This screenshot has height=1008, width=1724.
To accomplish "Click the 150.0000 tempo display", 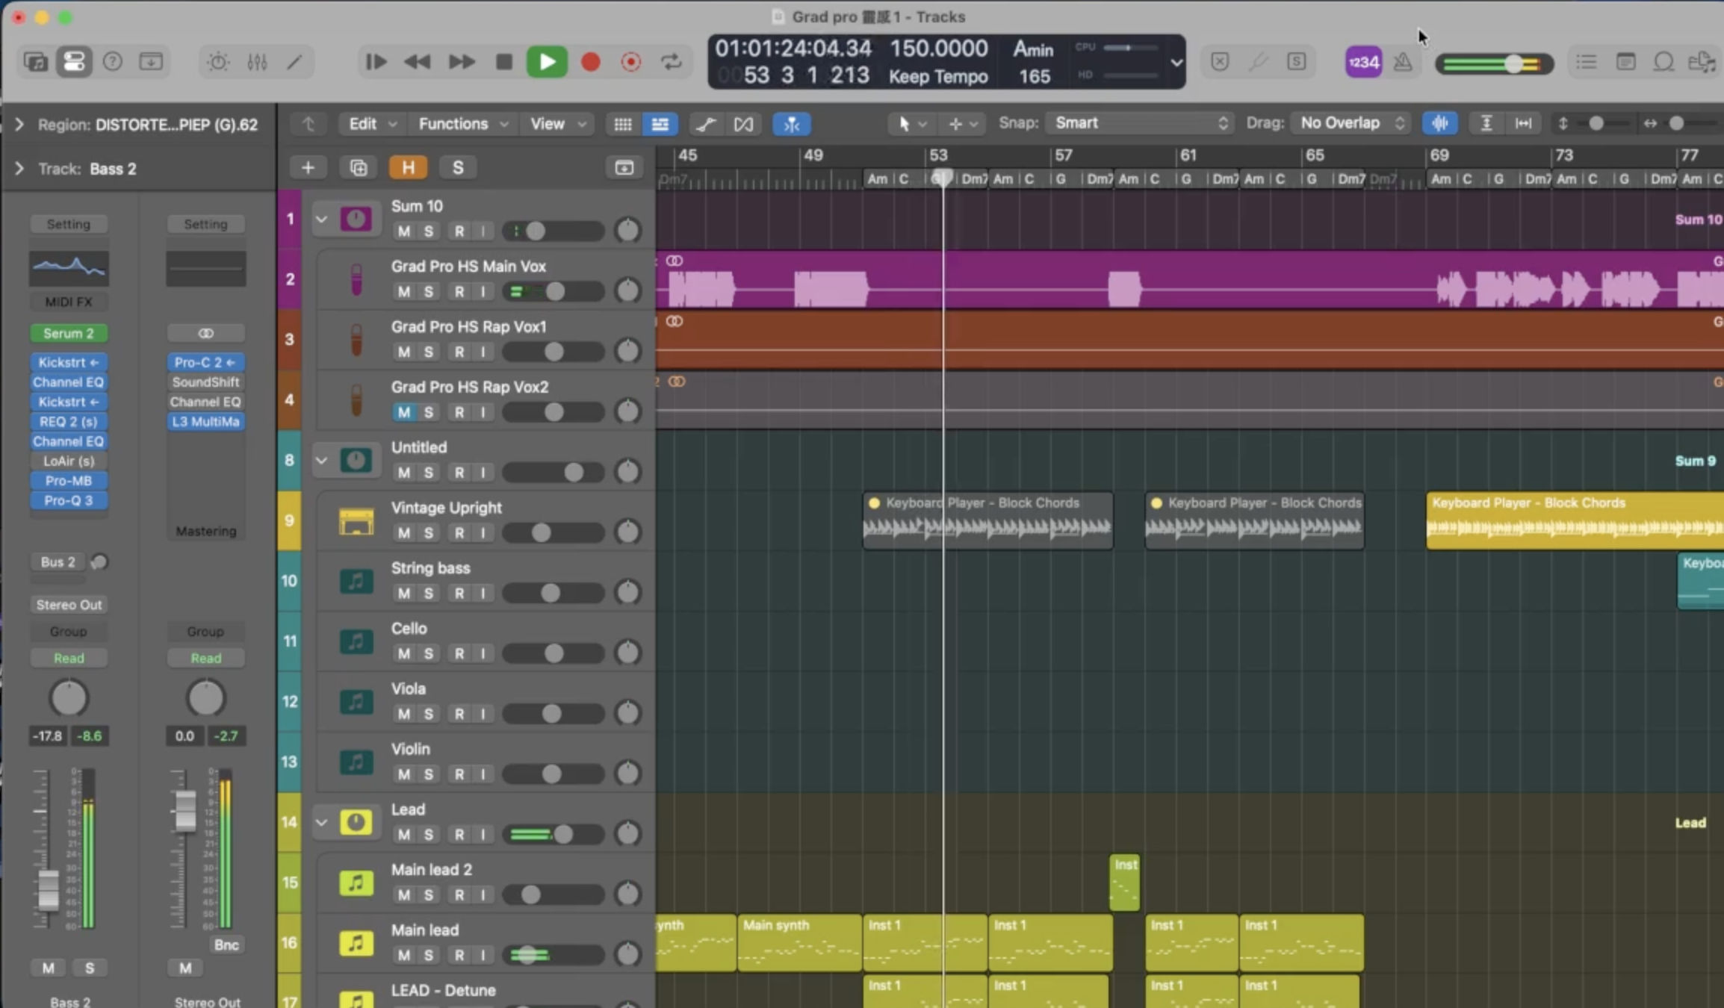I will (x=938, y=49).
